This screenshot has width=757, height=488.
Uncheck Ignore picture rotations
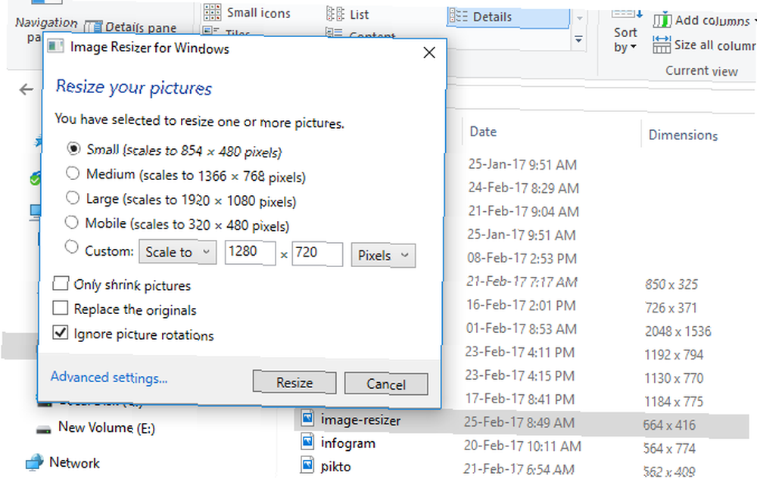(61, 333)
